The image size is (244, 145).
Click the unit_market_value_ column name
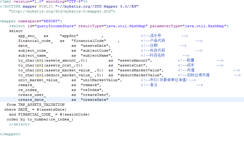coord(39,80)
